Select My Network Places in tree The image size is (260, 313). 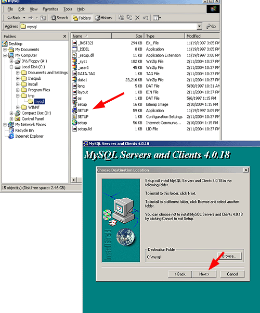tap(31, 125)
